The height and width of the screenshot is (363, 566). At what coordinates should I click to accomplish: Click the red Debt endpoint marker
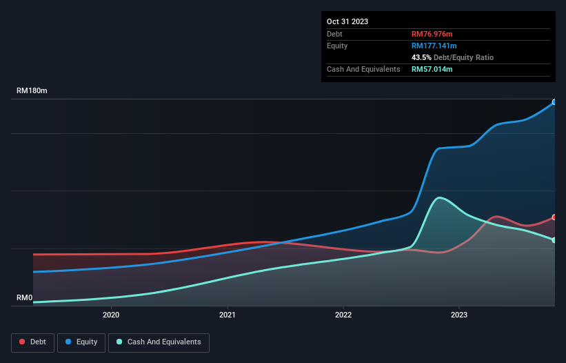click(554, 217)
